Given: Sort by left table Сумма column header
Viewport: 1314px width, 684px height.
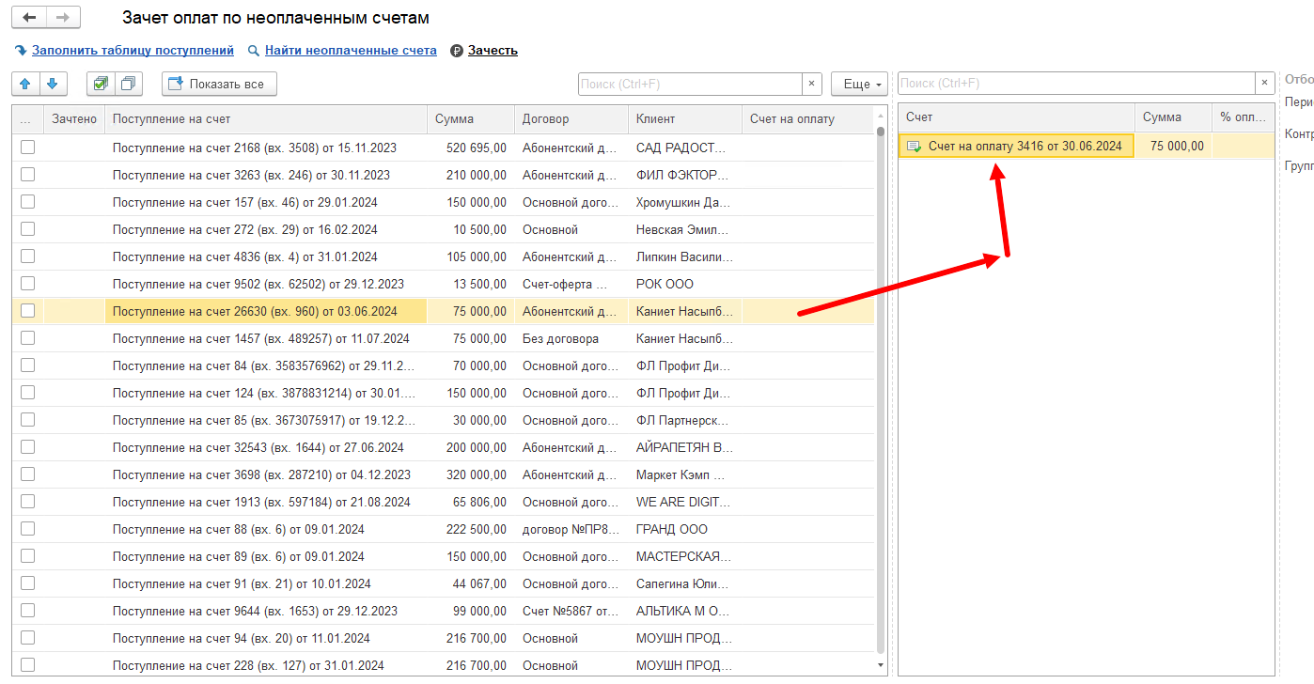Looking at the screenshot, I should coord(471,119).
